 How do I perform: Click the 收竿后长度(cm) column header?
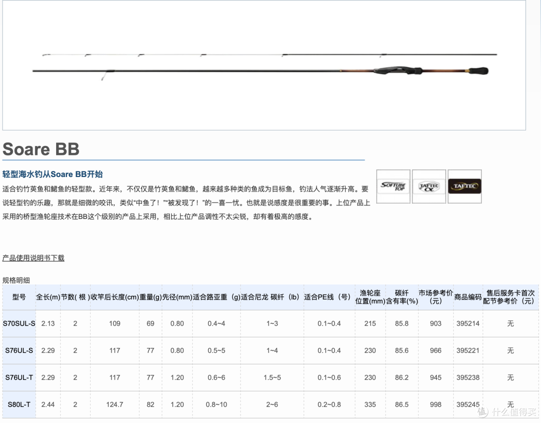coord(115,297)
